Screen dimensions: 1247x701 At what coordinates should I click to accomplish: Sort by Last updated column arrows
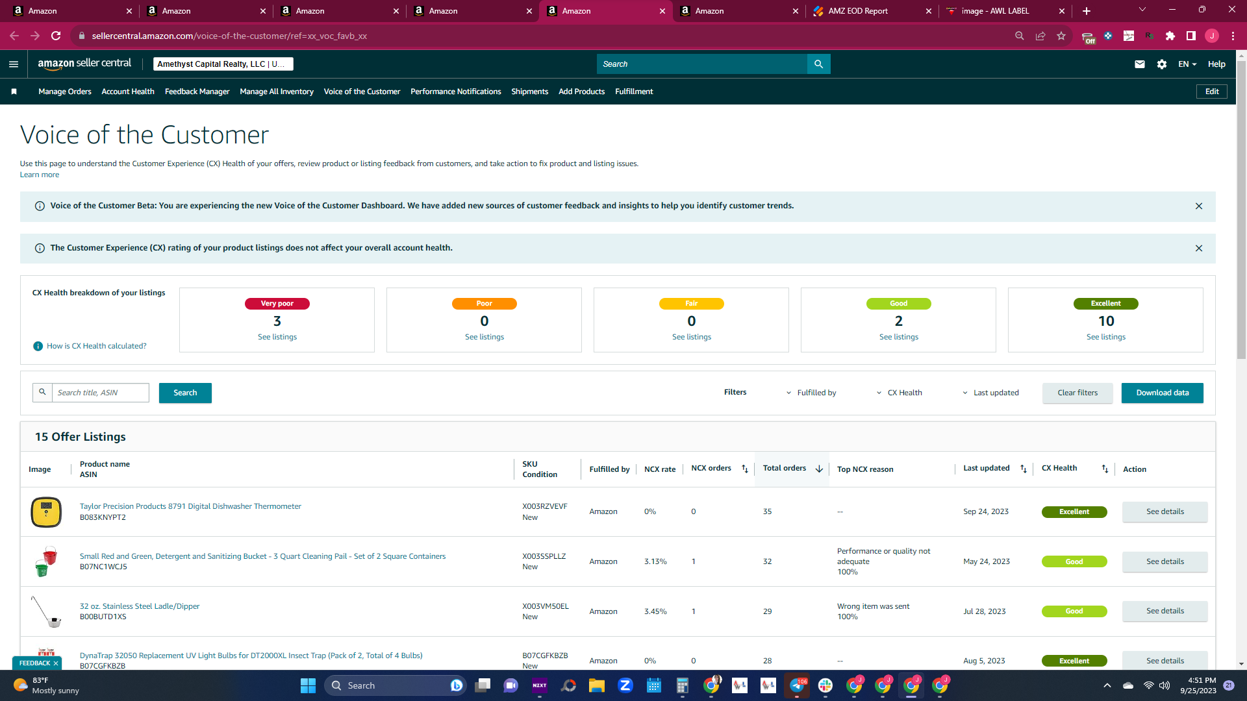click(x=1024, y=469)
